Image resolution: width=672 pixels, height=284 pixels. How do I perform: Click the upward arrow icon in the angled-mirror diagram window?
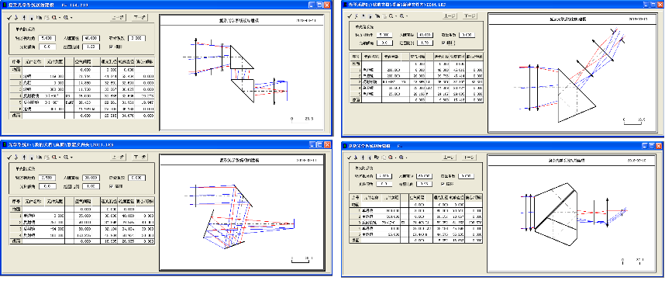coord(24,157)
